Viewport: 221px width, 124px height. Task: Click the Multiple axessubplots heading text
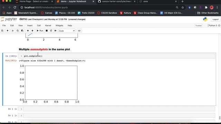(45, 49)
